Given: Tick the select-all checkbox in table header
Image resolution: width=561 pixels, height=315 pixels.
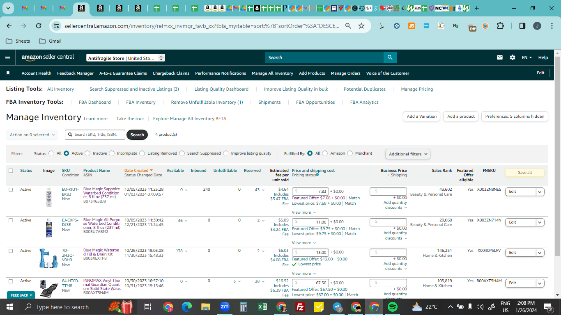Looking at the screenshot, I should [x=11, y=171].
